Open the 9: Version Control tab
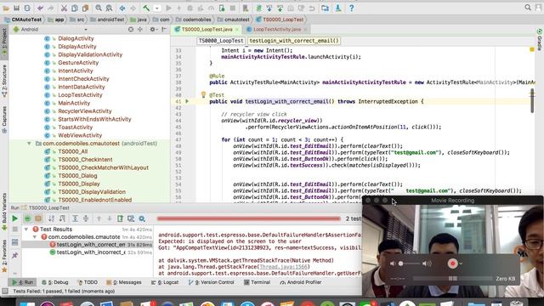 tap(212, 282)
